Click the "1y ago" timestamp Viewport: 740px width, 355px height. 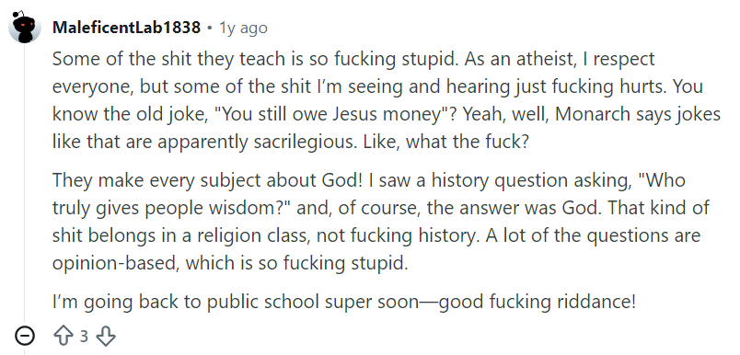(x=243, y=28)
